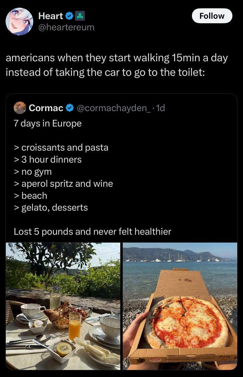The width and height of the screenshot is (243, 377).
Task: Click the "americans when they start walking" tweet text
Action: click(117, 65)
